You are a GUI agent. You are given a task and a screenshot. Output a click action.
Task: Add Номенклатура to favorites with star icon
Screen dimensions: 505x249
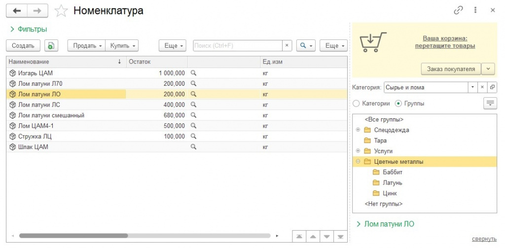(61, 10)
